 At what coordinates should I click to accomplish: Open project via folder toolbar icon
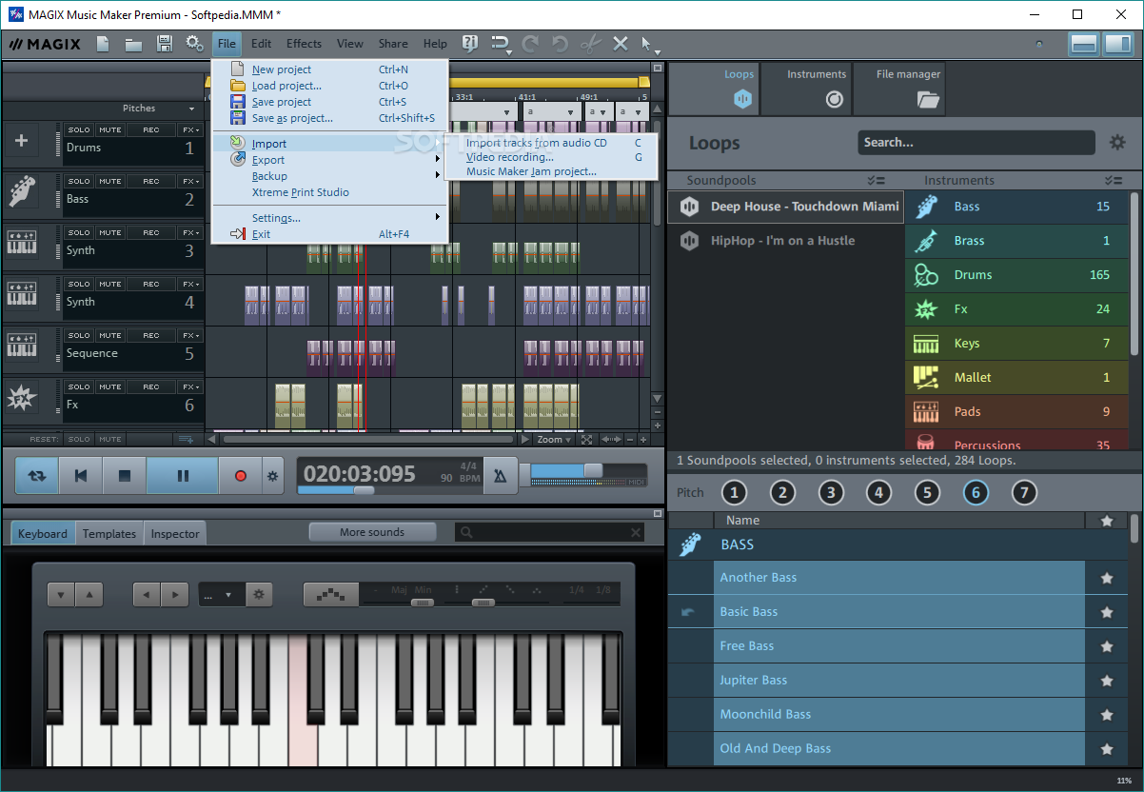pos(133,44)
